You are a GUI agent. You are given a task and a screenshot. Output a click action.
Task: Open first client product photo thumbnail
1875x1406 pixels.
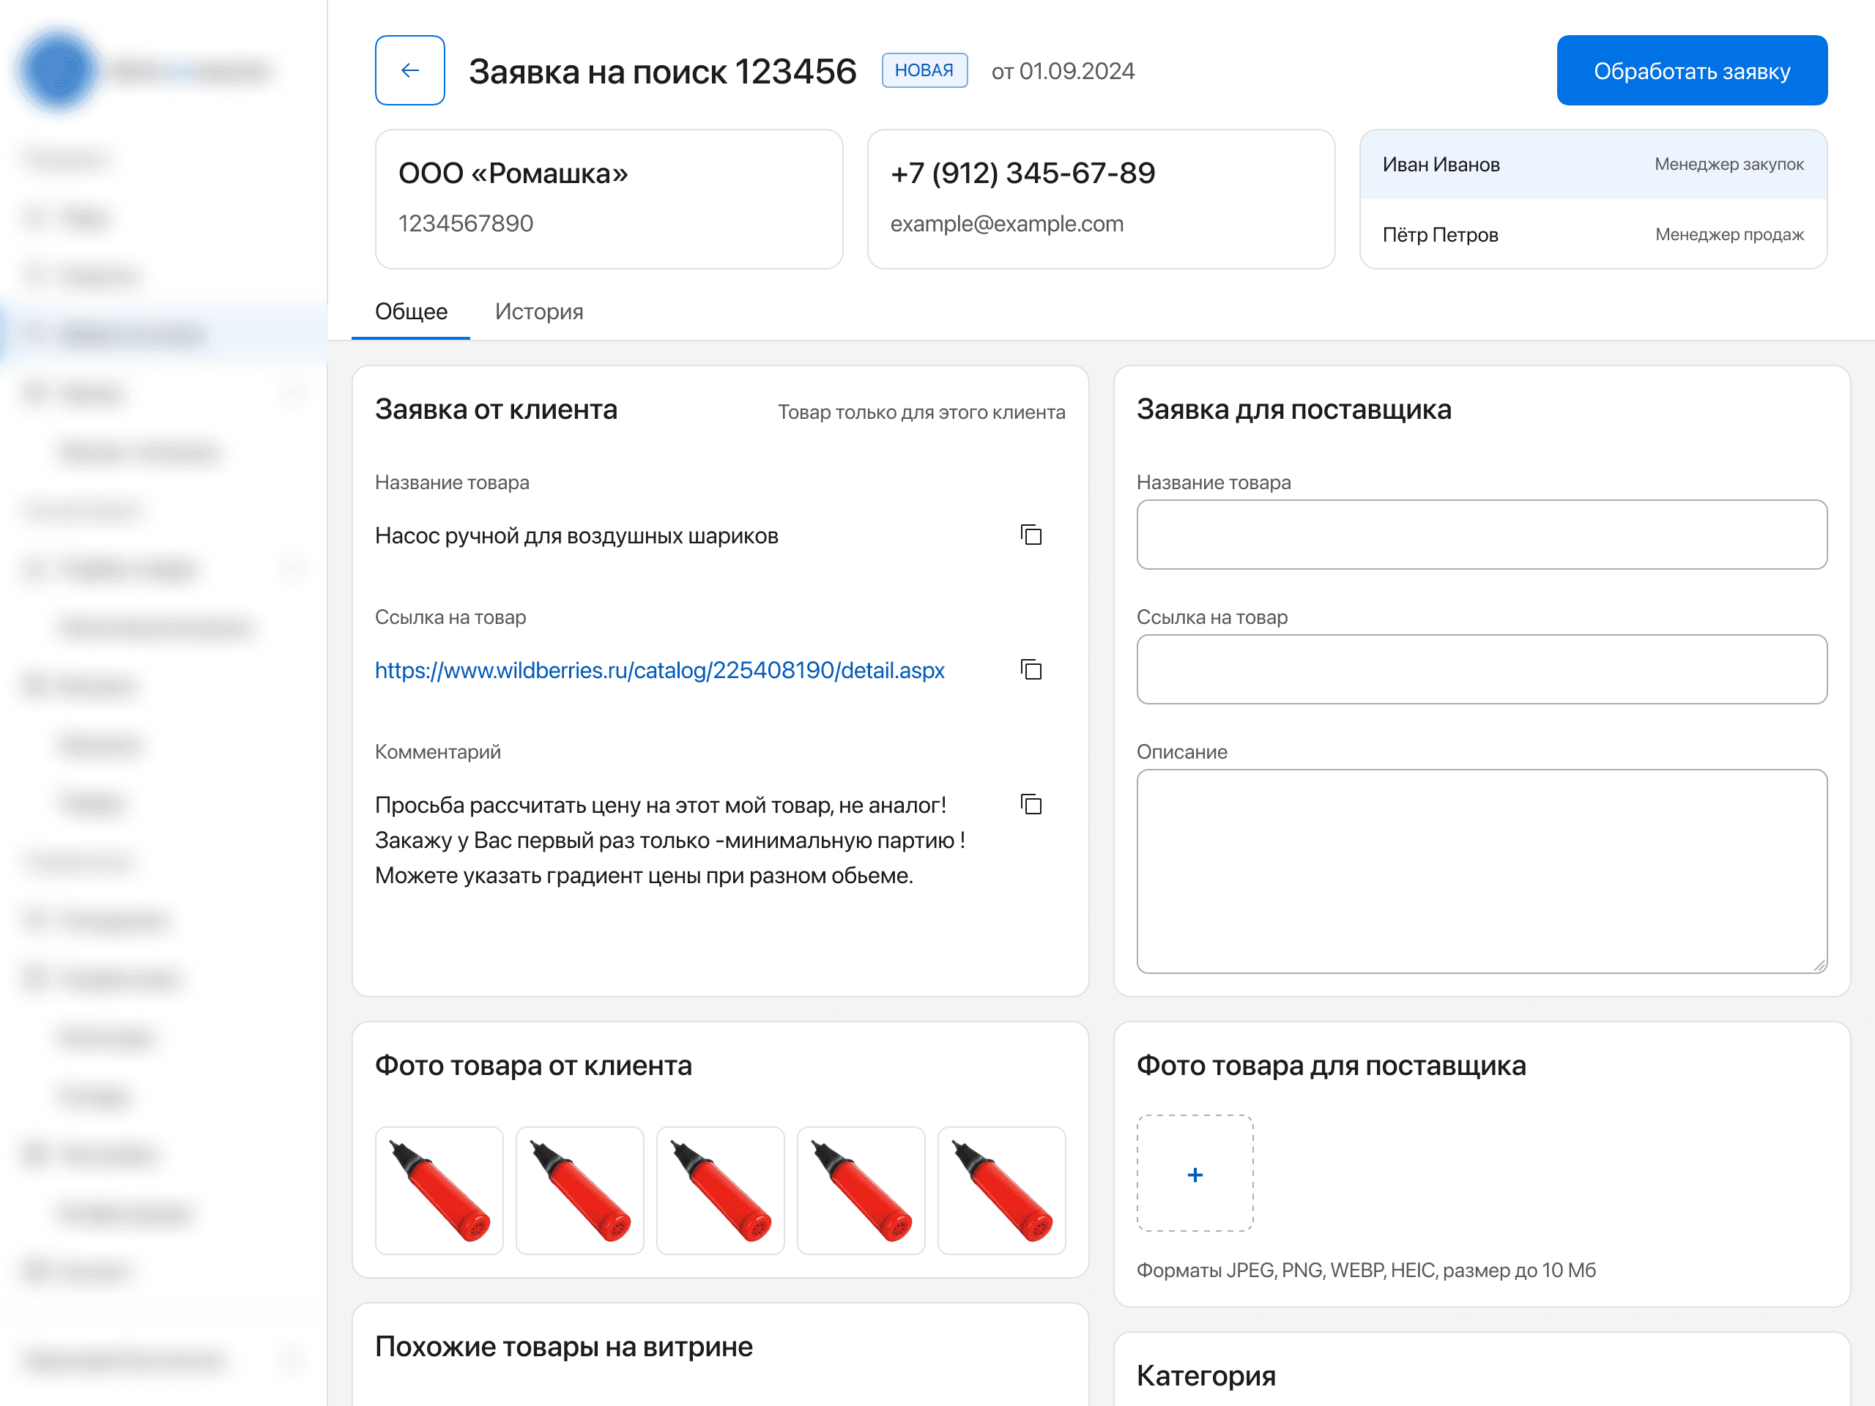(439, 1190)
